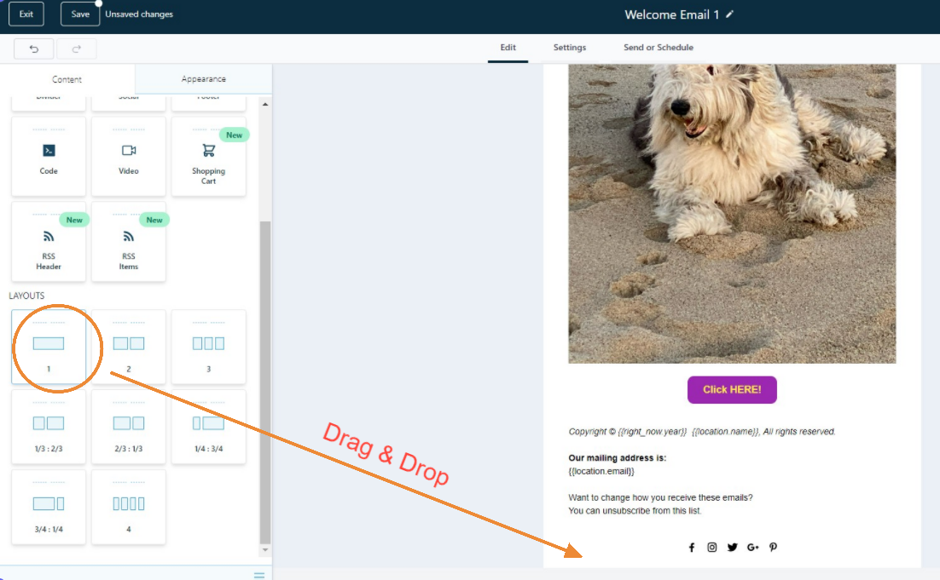
Task: Click the dog photo in the email
Action: [732, 214]
